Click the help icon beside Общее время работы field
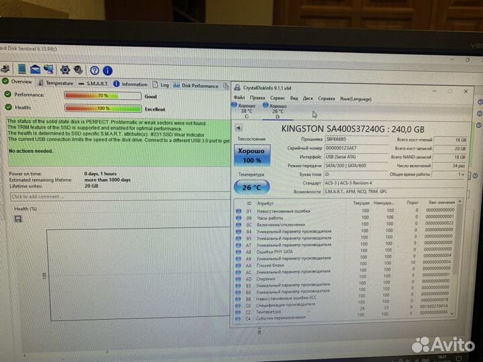Screen dimensions: 483x362 tap(476, 176)
